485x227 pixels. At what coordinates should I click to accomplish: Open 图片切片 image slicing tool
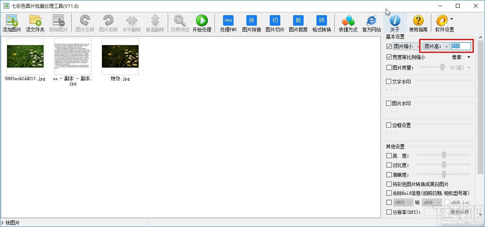(x=275, y=23)
